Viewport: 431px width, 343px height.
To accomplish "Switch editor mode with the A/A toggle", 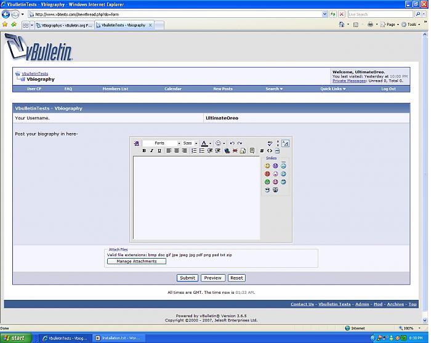I will pos(285,143).
